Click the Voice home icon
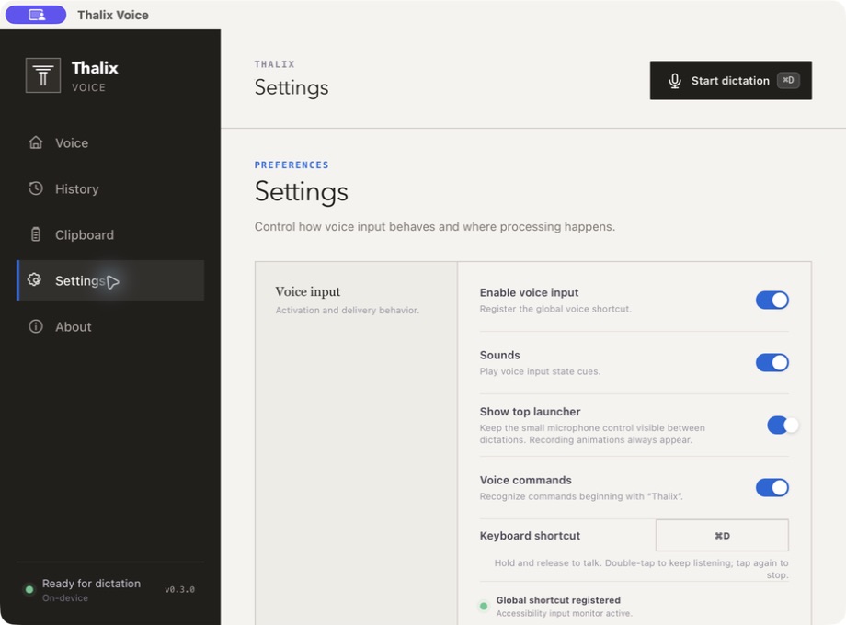This screenshot has width=846, height=625. point(36,142)
